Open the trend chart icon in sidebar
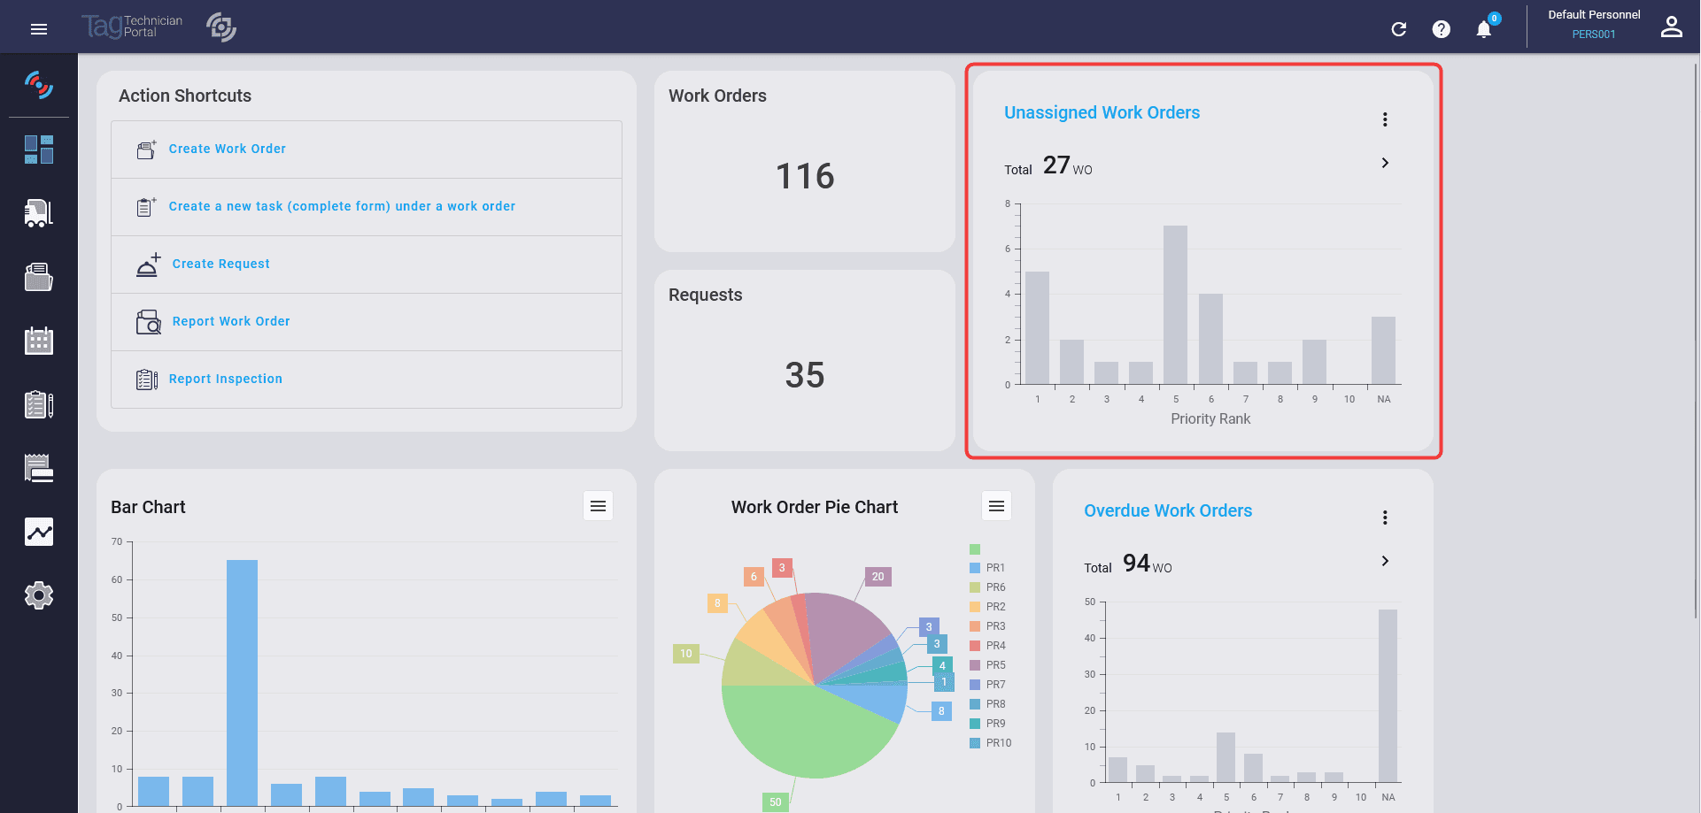The width and height of the screenshot is (1701, 813). [x=39, y=532]
